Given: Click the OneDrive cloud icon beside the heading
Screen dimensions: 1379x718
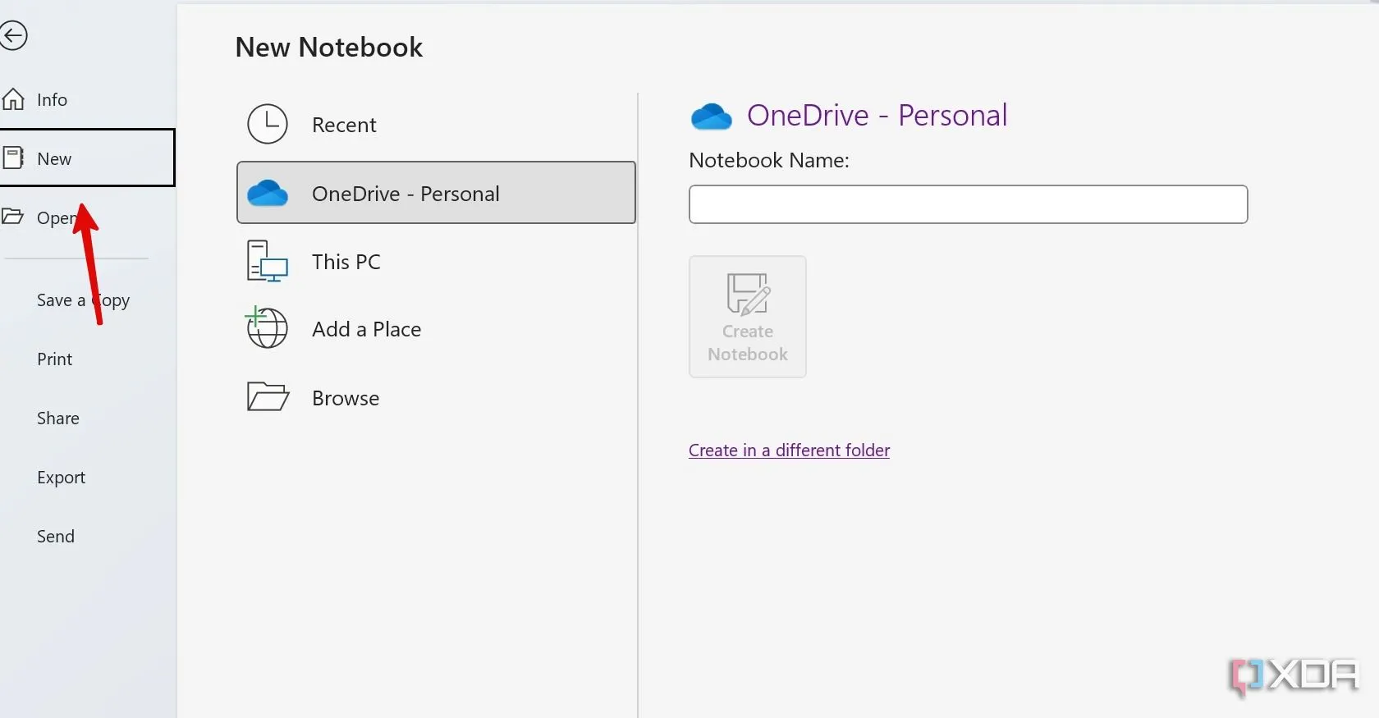Looking at the screenshot, I should coord(711,117).
